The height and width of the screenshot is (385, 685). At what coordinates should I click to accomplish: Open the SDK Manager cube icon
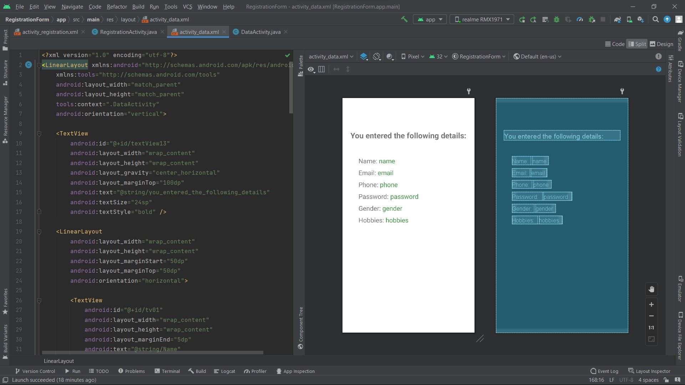coord(640,20)
